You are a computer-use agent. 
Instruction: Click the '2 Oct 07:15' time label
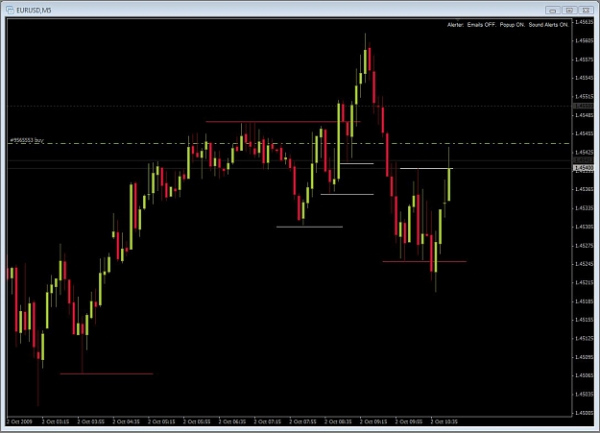(268, 421)
